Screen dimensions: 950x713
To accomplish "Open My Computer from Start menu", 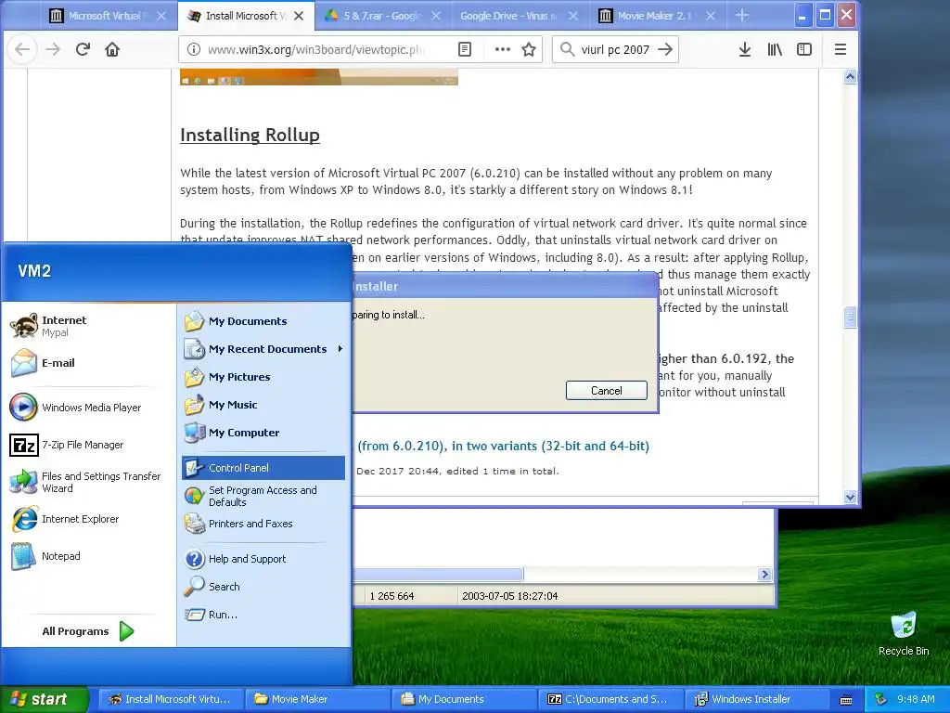I will click(x=263, y=433).
